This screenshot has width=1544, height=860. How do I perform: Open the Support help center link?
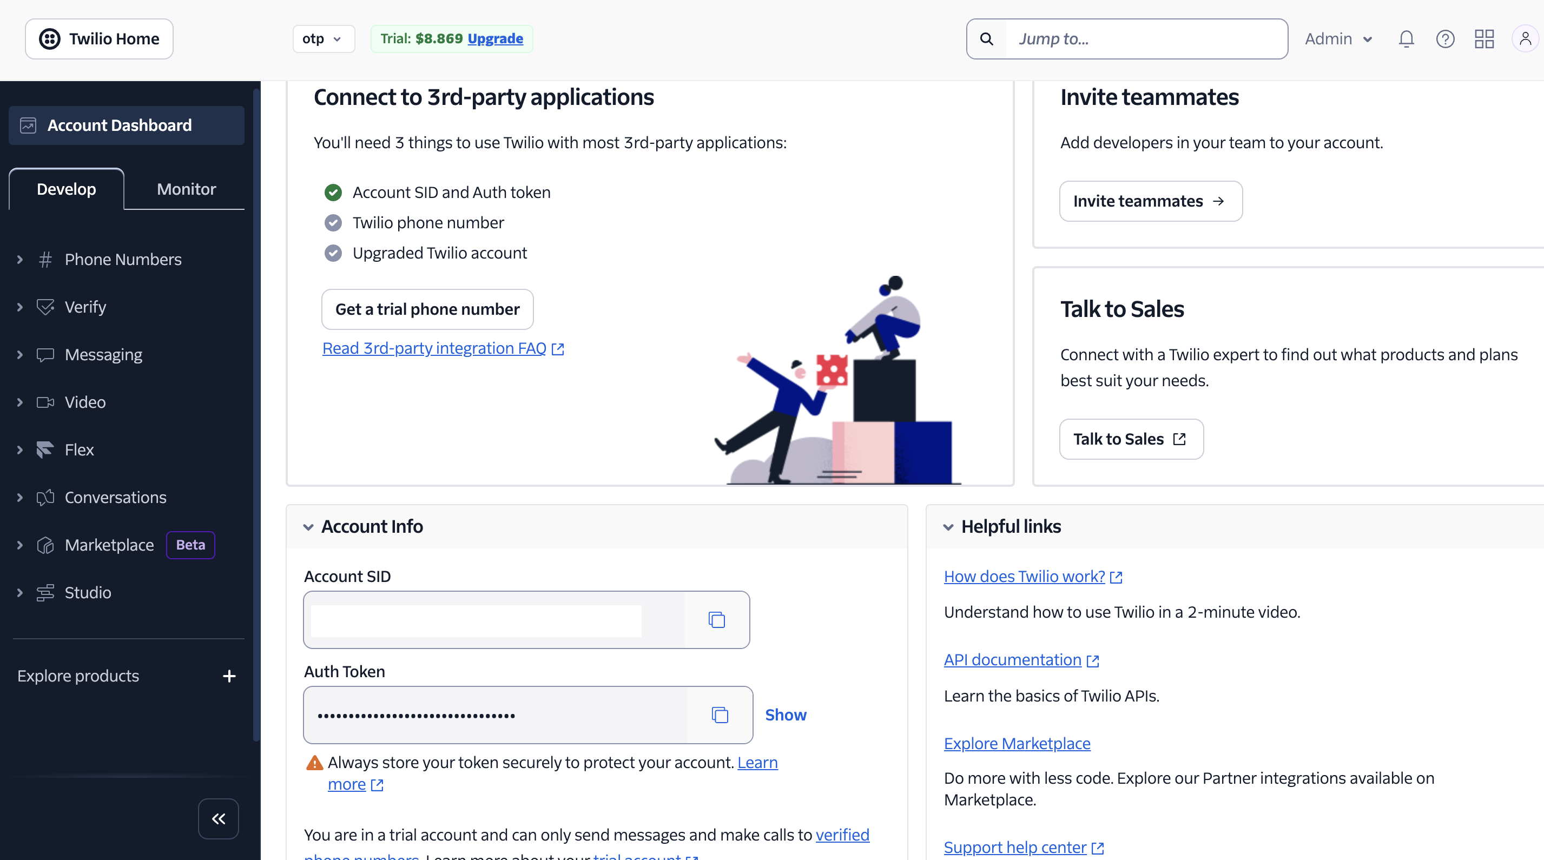tap(1024, 848)
